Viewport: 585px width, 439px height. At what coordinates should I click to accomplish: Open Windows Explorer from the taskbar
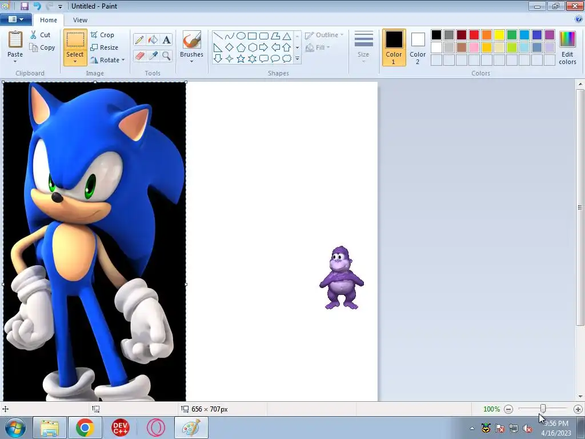50,428
